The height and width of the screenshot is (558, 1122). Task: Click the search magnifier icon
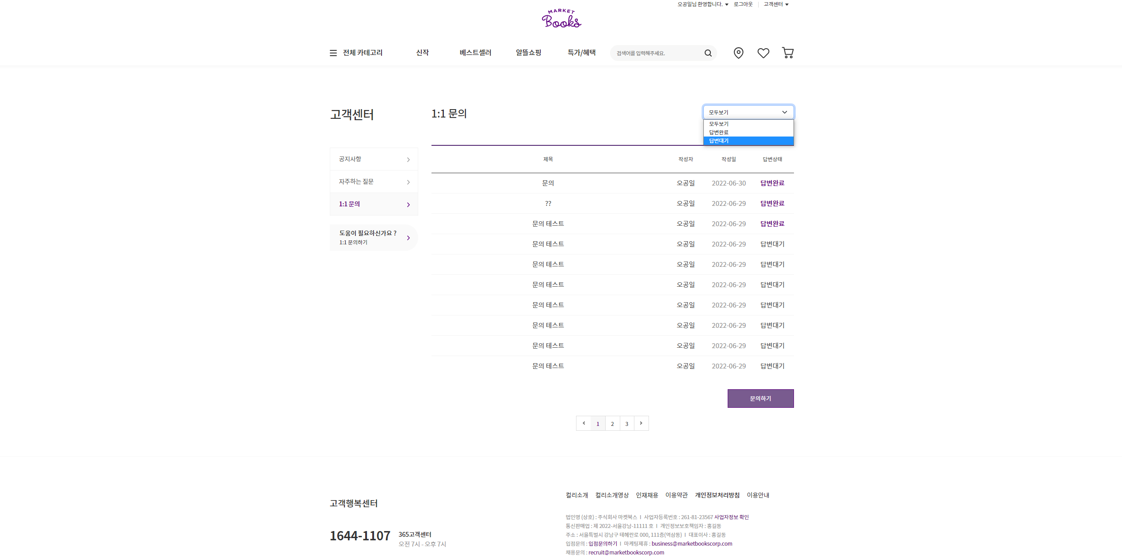708,53
